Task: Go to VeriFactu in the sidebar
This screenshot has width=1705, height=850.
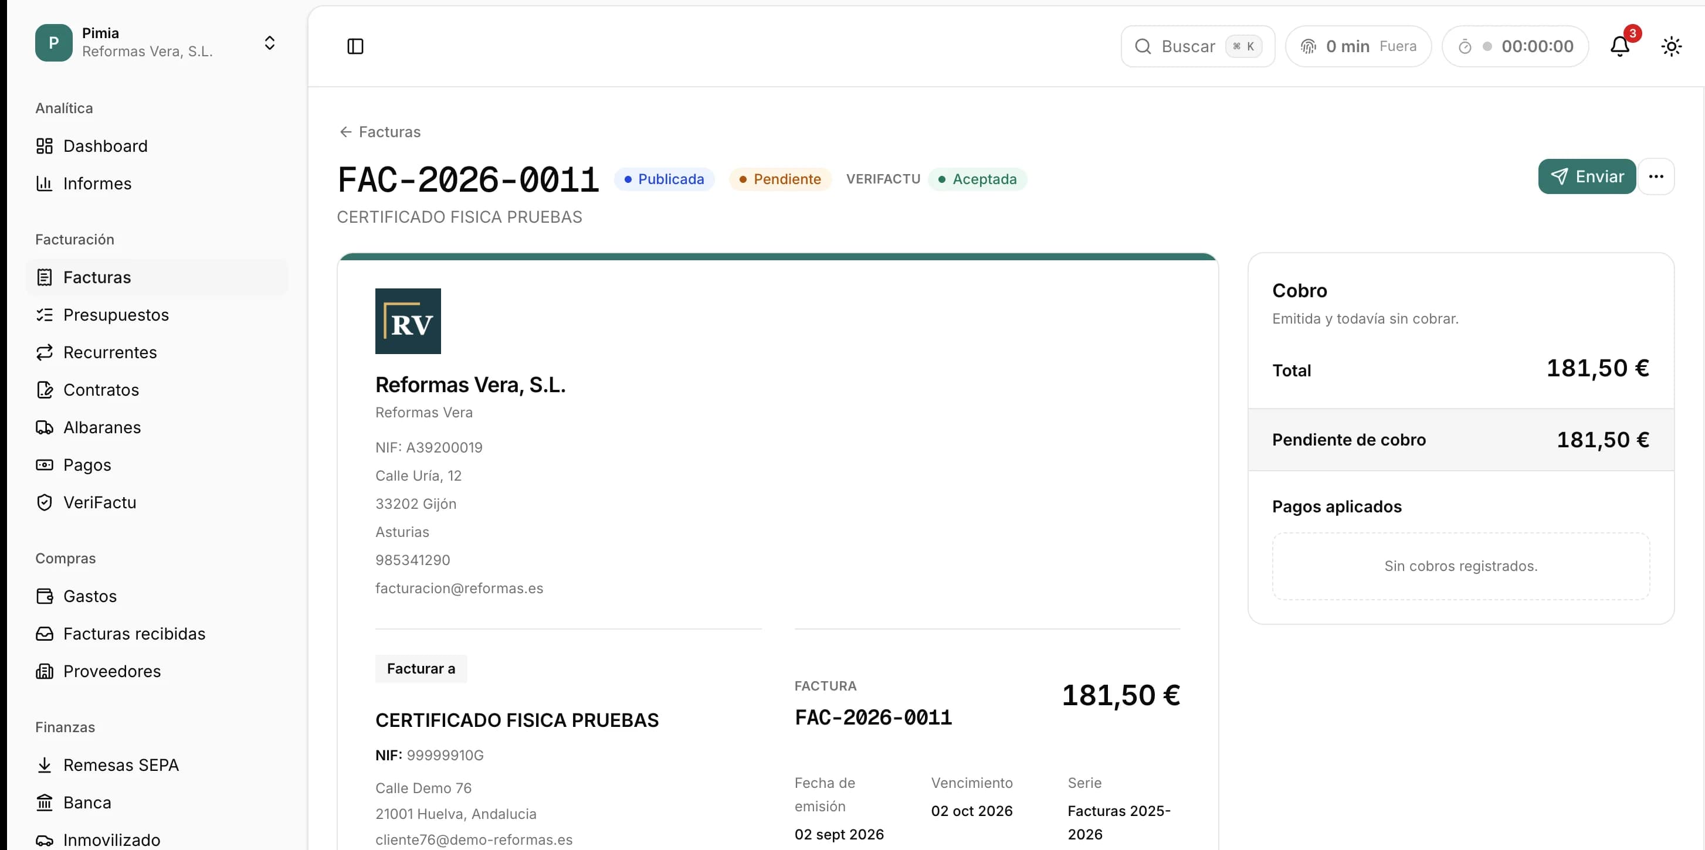Action: click(x=158, y=503)
